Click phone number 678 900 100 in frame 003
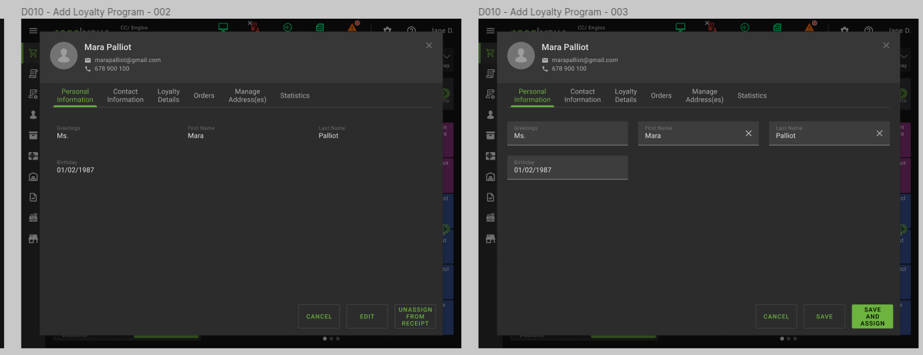The width and height of the screenshot is (923, 355). click(x=569, y=69)
